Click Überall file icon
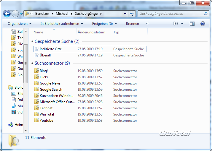 pos(36,55)
